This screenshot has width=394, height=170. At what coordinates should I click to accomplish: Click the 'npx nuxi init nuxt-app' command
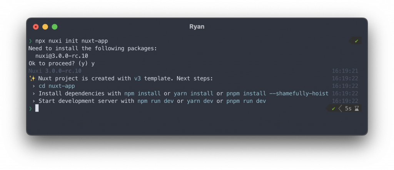(x=72, y=41)
